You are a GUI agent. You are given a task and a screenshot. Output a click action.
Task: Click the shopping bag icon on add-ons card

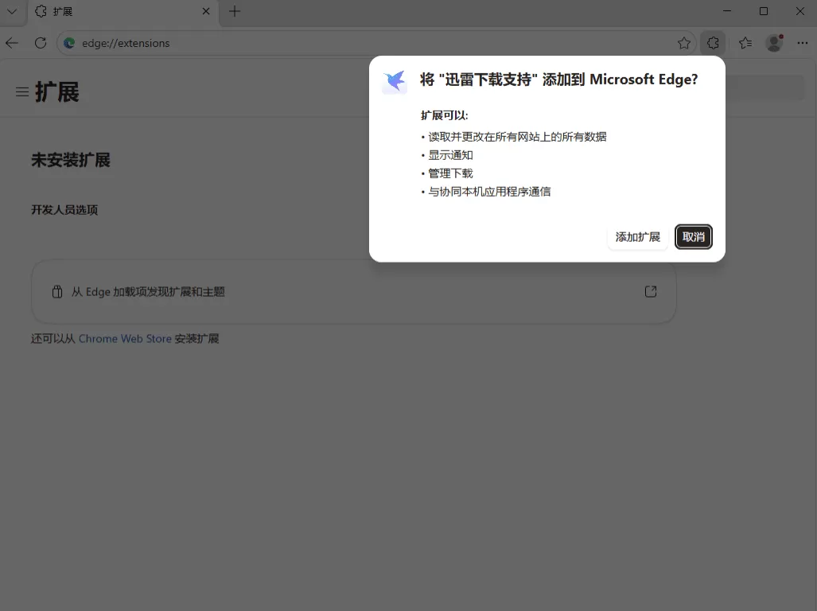57,292
